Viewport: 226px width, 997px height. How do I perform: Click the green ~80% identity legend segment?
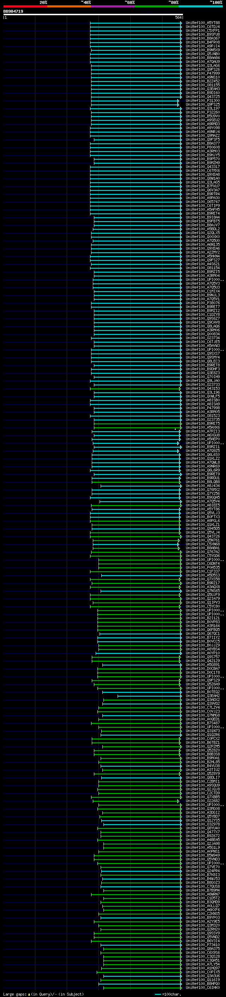tap(157, 6)
